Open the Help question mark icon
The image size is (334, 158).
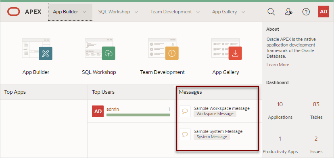tap(306, 12)
